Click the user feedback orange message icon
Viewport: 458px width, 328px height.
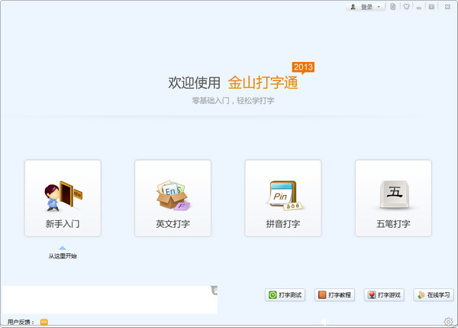coord(44,322)
